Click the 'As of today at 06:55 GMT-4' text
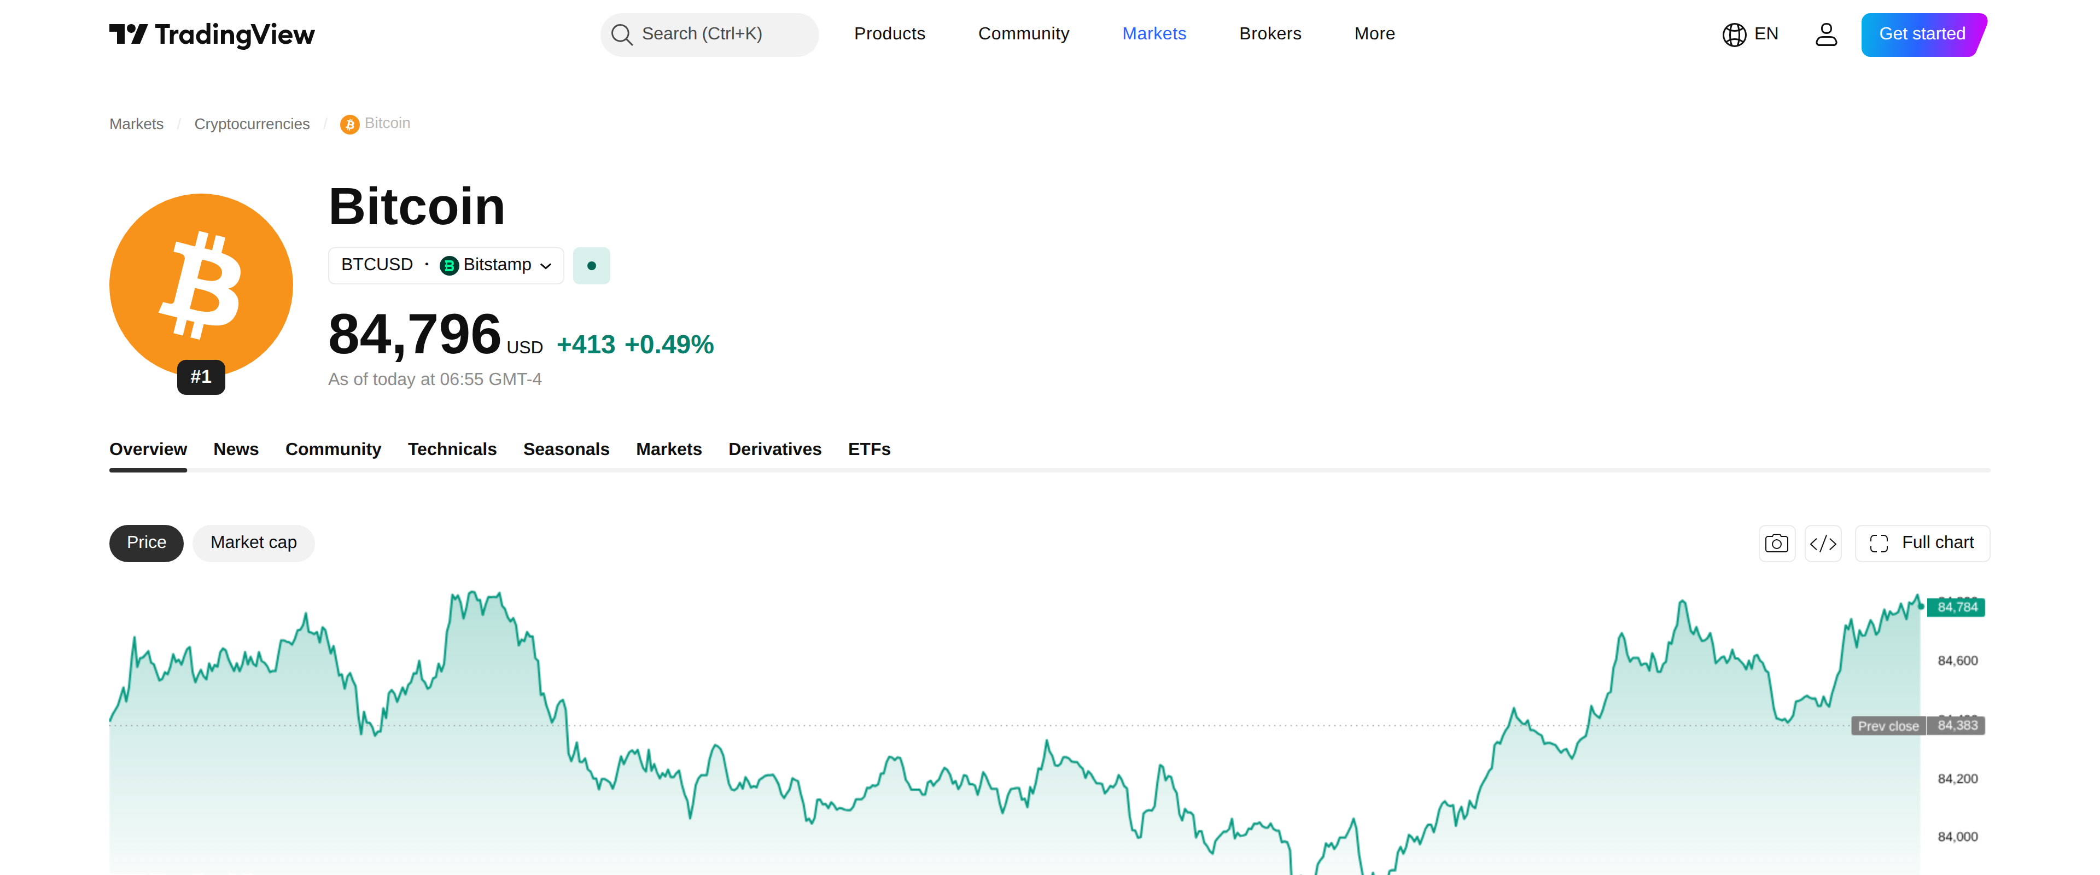Viewport: 2100px width, 875px height. pos(435,380)
